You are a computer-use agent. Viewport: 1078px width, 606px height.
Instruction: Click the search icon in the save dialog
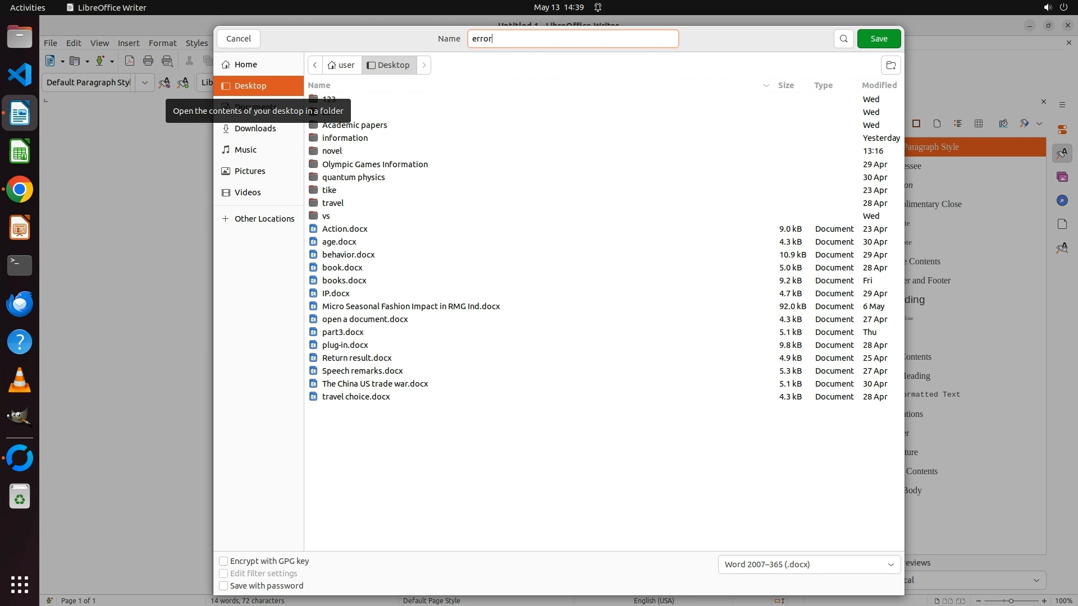(x=843, y=39)
